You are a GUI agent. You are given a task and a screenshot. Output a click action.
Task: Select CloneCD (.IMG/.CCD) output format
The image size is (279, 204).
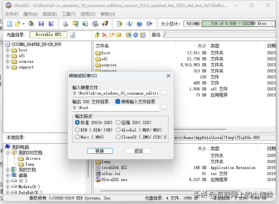point(141,137)
